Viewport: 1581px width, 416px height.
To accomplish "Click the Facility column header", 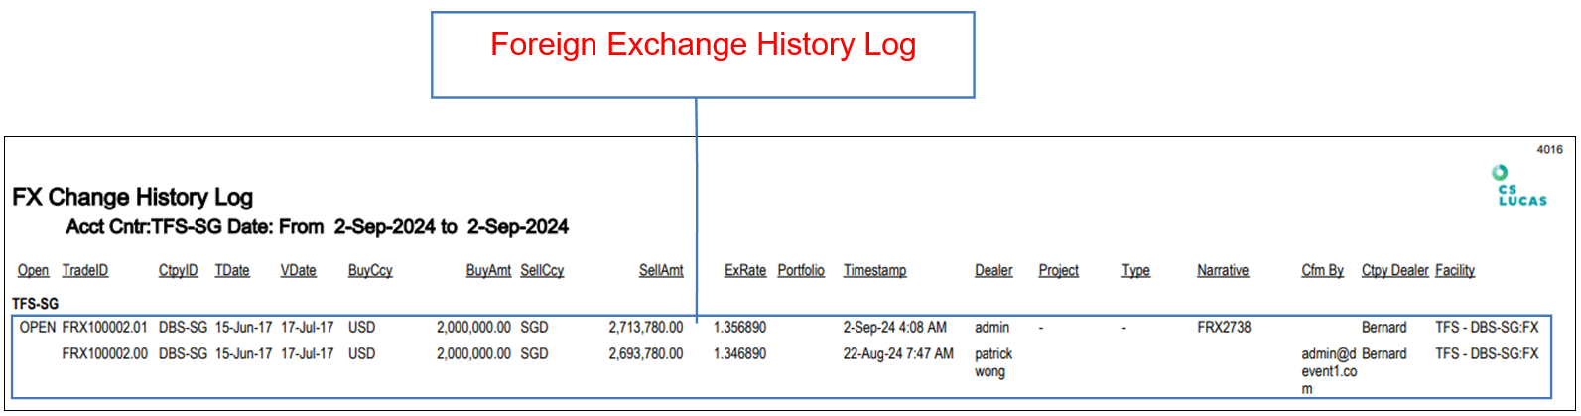I will [x=1455, y=270].
